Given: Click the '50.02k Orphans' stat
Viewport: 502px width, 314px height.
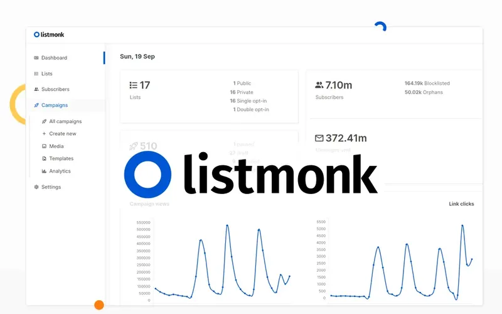Looking at the screenshot, I should (x=424, y=92).
